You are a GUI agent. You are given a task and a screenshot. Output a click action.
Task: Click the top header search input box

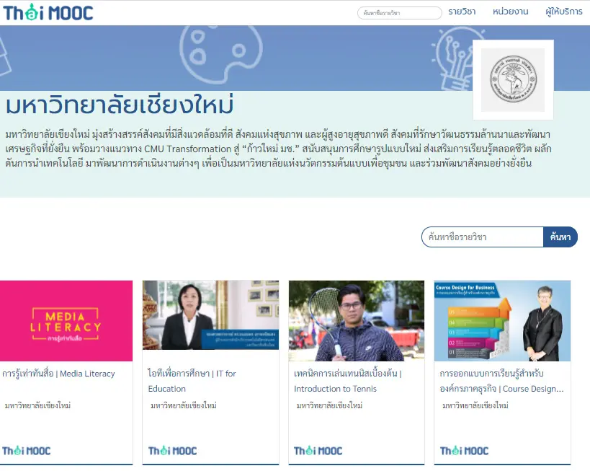click(x=400, y=12)
